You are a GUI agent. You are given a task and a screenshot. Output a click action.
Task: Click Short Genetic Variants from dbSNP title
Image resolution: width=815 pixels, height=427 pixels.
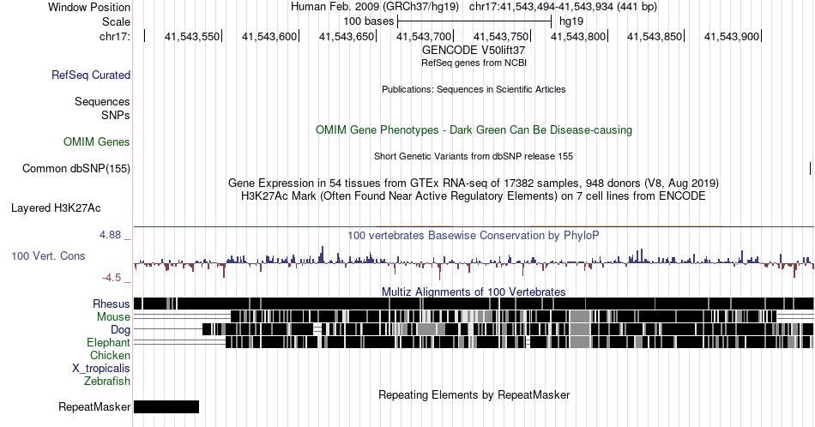[474, 156]
